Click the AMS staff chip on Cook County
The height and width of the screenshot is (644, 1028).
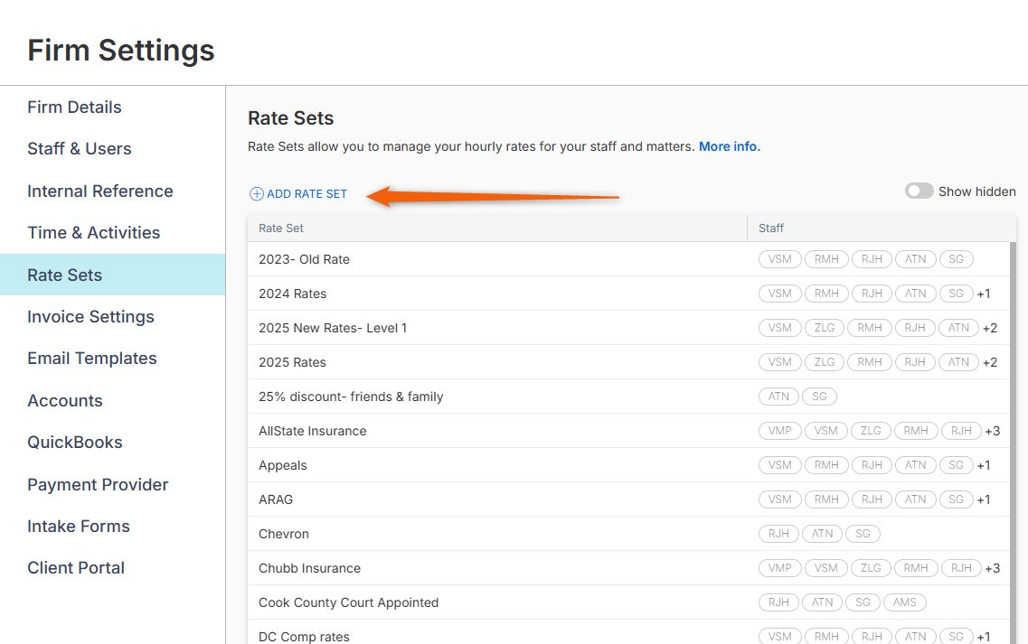click(x=905, y=602)
